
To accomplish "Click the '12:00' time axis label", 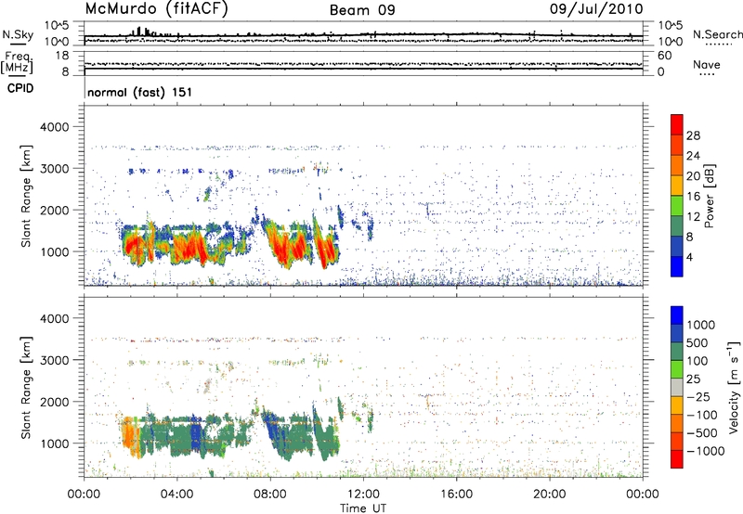I will point(363,494).
